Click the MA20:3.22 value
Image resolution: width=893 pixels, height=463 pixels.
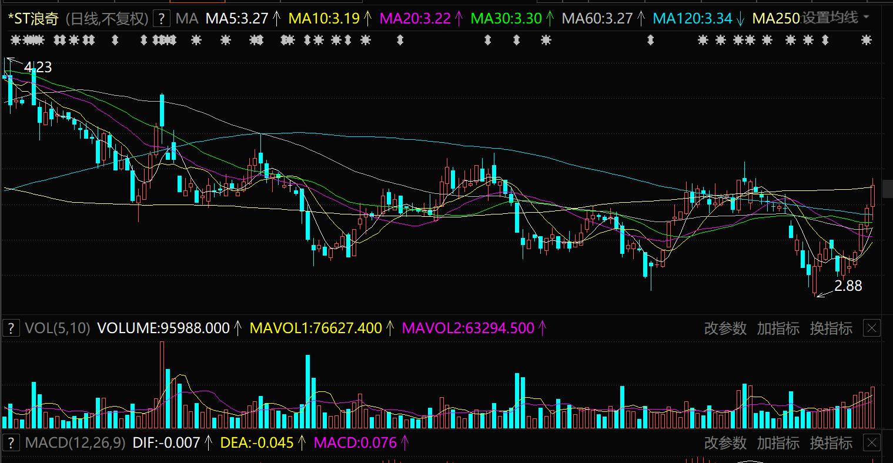pos(415,19)
